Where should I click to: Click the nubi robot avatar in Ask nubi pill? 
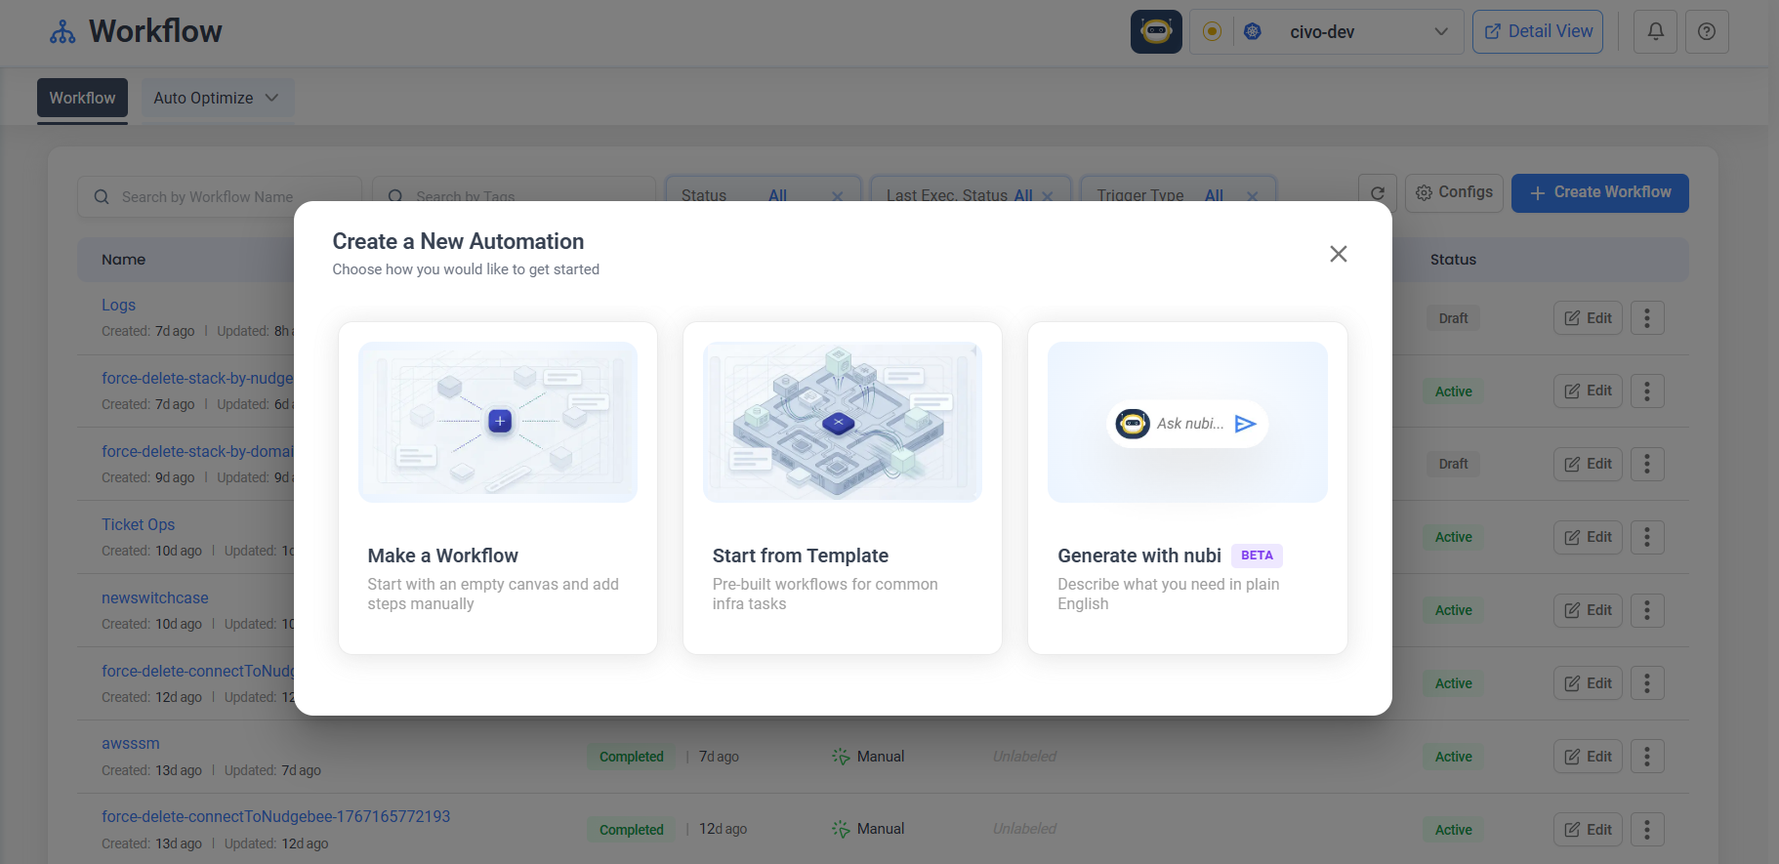tap(1133, 424)
